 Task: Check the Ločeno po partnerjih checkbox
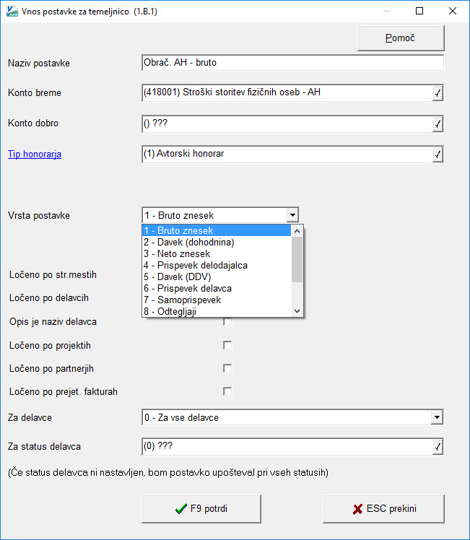click(227, 368)
